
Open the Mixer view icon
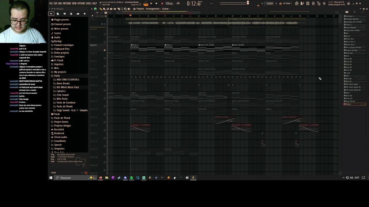313,3
